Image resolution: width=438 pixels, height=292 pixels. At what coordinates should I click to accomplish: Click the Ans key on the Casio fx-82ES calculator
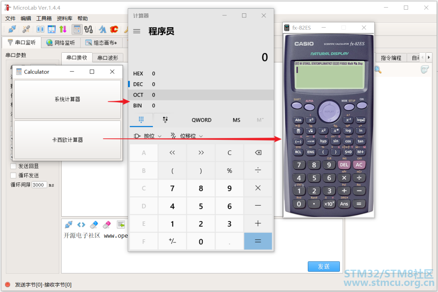[x=344, y=204]
